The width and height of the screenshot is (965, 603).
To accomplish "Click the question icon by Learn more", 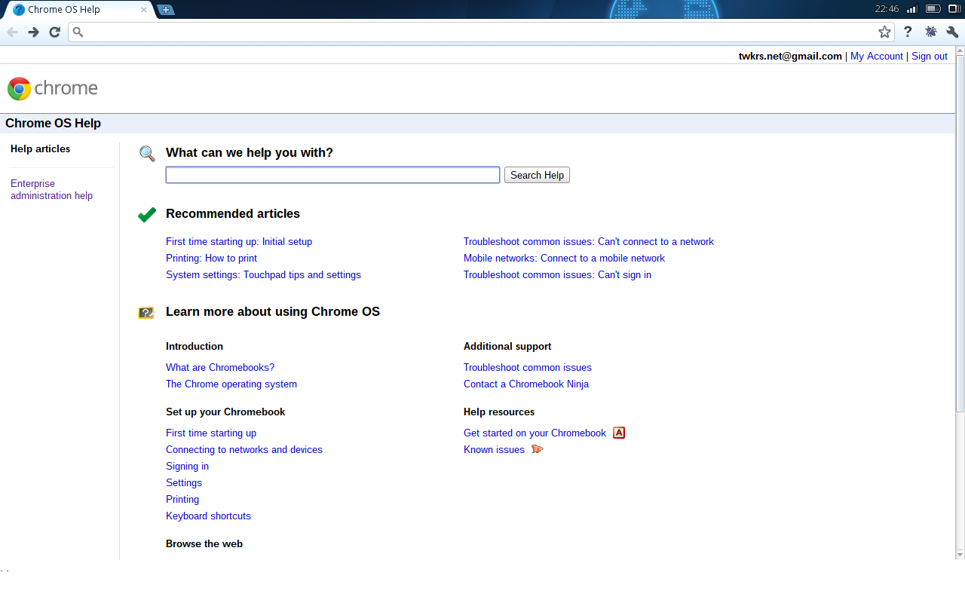I will point(146,313).
